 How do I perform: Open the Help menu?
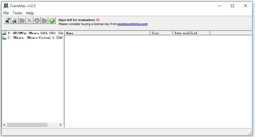pos(30,13)
